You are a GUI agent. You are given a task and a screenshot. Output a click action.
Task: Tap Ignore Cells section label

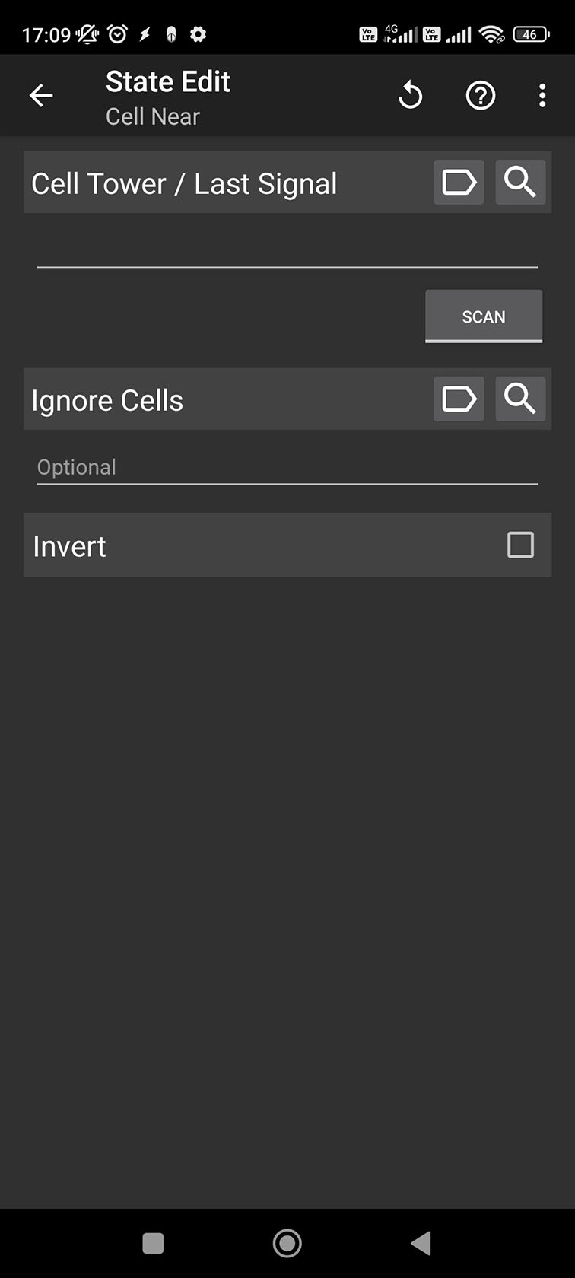point(107,399)
